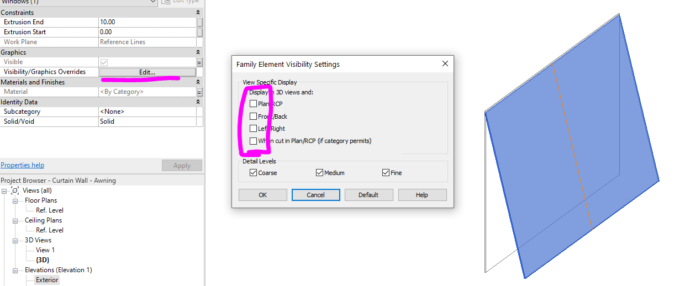This screenshot has height=286, width=685.
Task: Click the Extrusion End value field
Action: (x=147, y=22)
